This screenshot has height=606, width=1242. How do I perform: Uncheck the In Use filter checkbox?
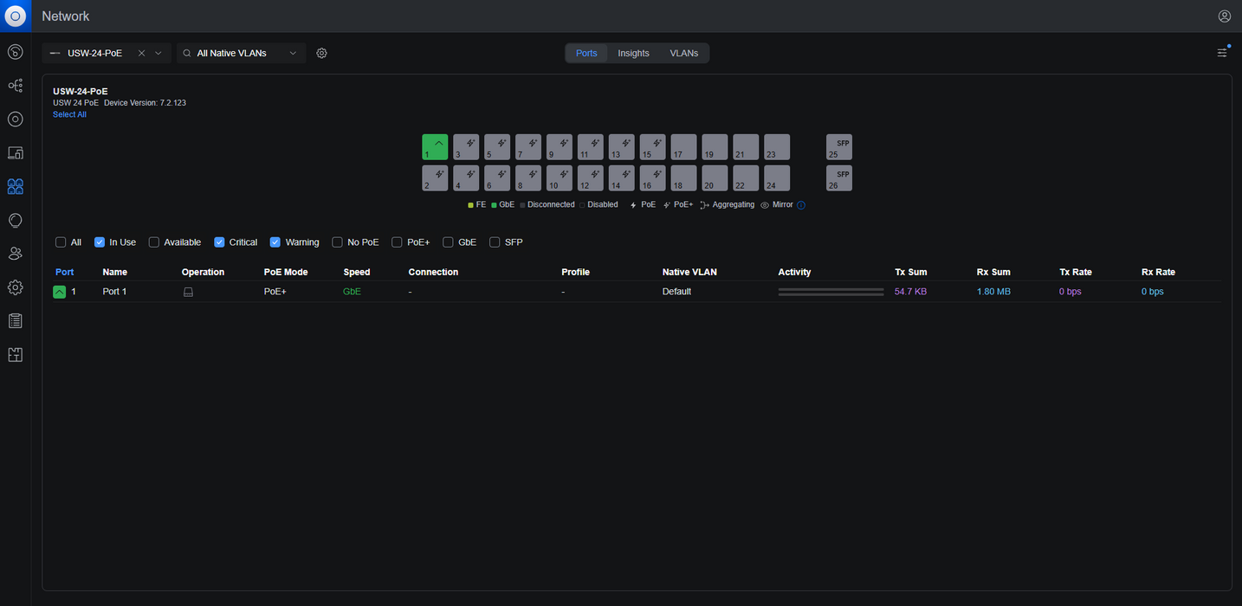[100, 242]
